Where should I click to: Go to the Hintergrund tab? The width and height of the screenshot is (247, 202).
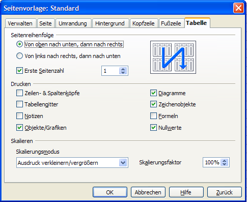110,23
